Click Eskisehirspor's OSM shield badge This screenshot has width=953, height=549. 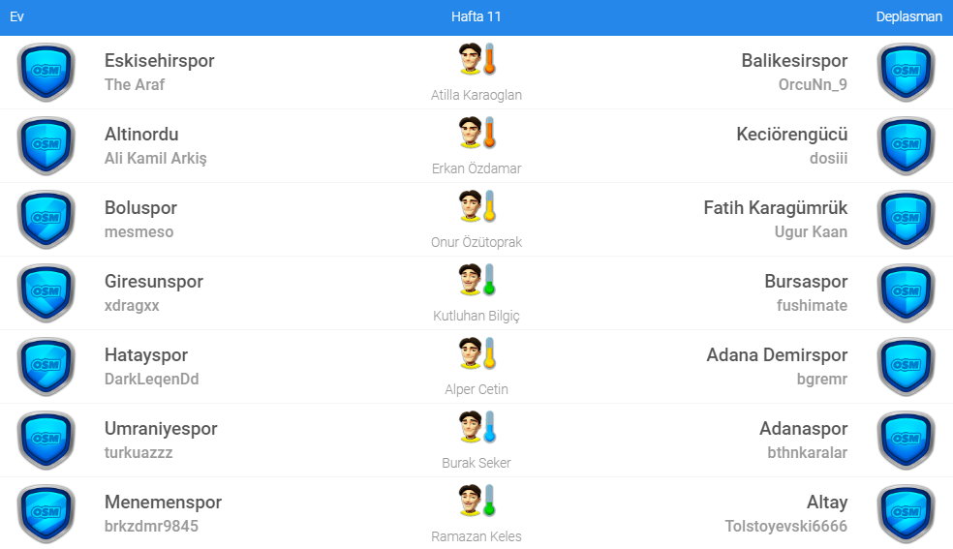pos(46,73)
